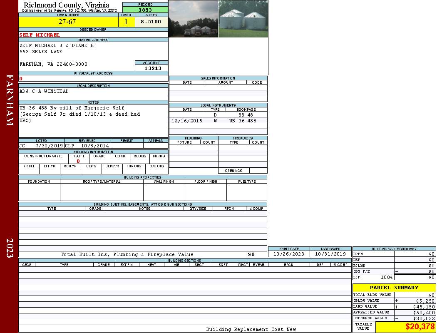
Task: Select the deeded owner name SELF MICHAEL
Action: (40, 35)
